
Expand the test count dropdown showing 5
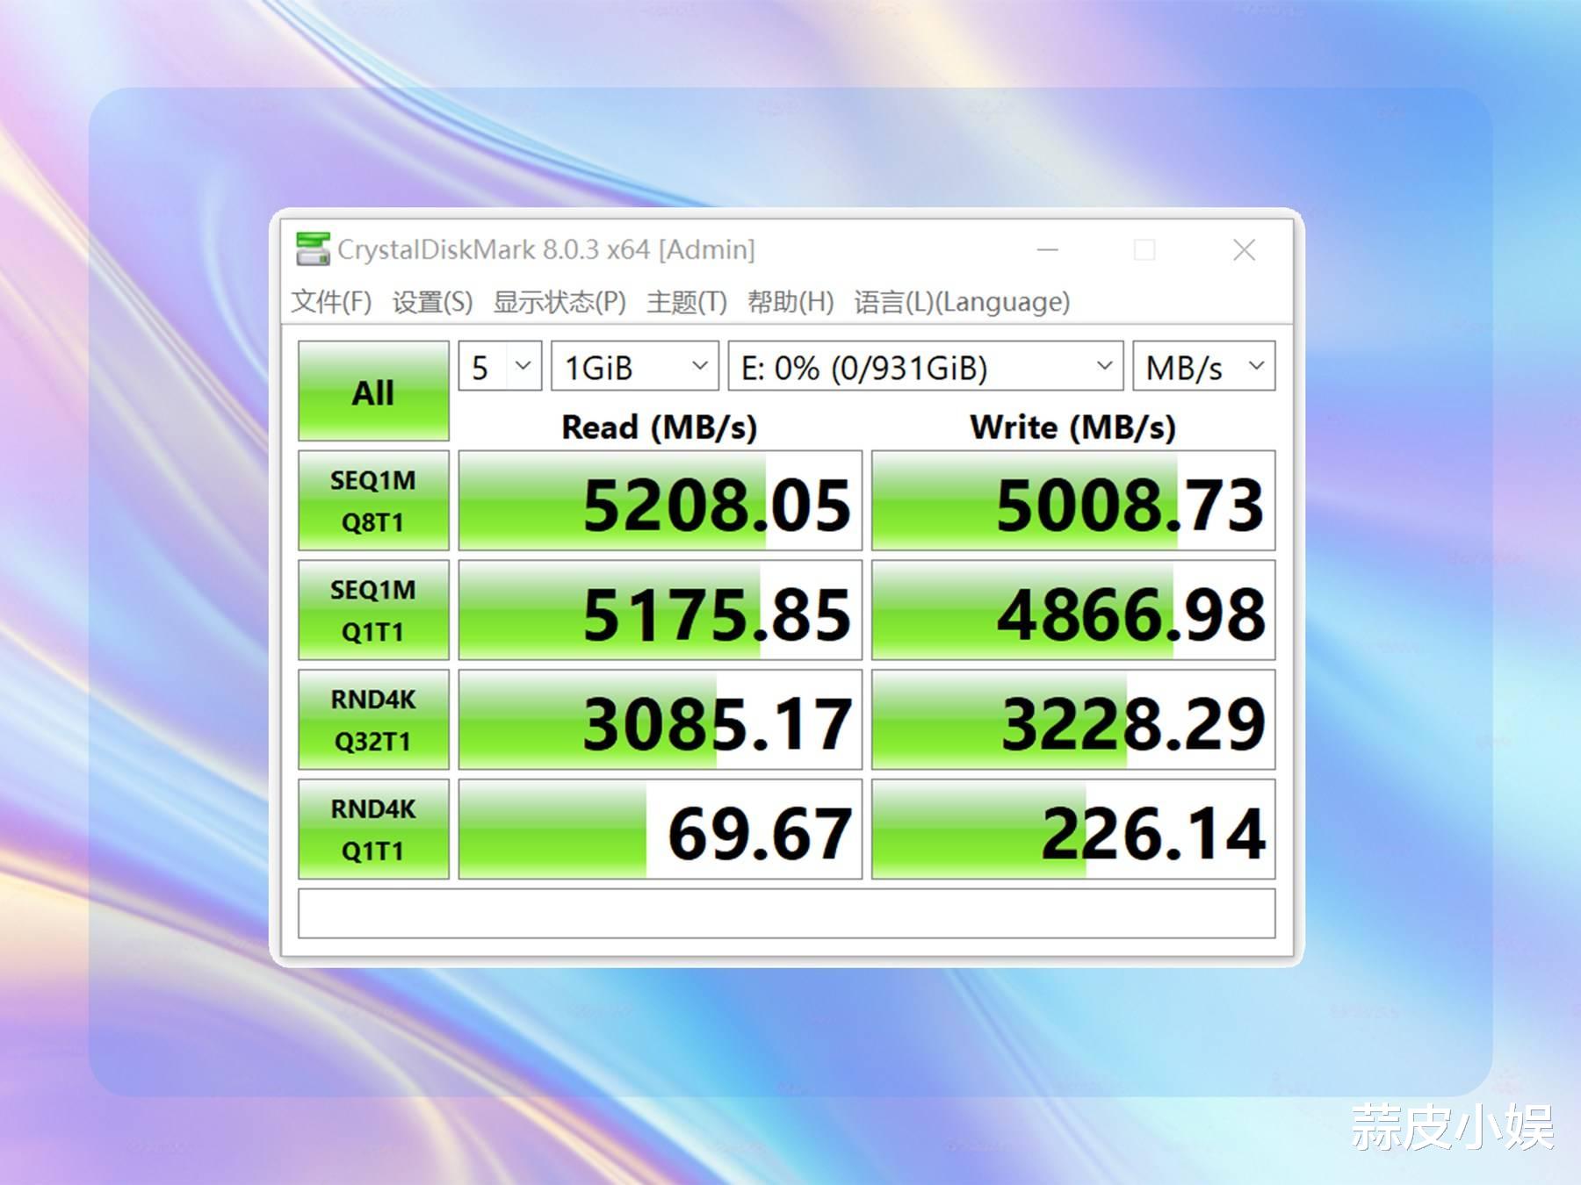[501, 366]
